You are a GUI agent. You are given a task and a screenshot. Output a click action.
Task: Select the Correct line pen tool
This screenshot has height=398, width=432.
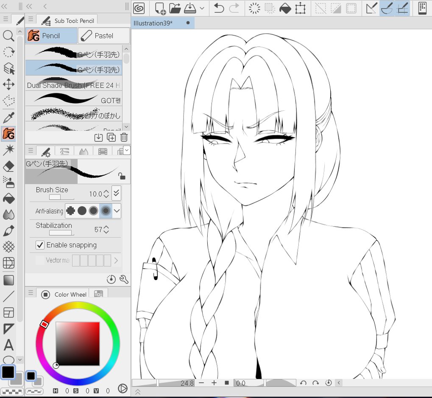click(x=8, y=230)
